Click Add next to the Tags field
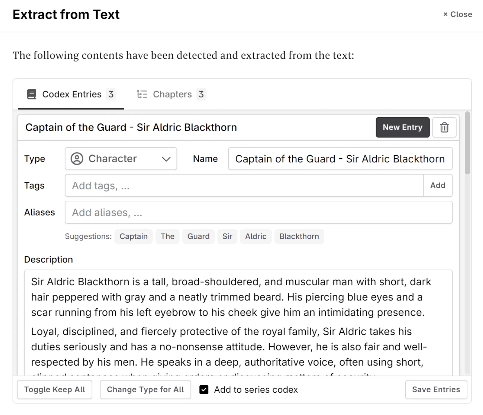Viewport: 483px width, 415px height. 438,185
